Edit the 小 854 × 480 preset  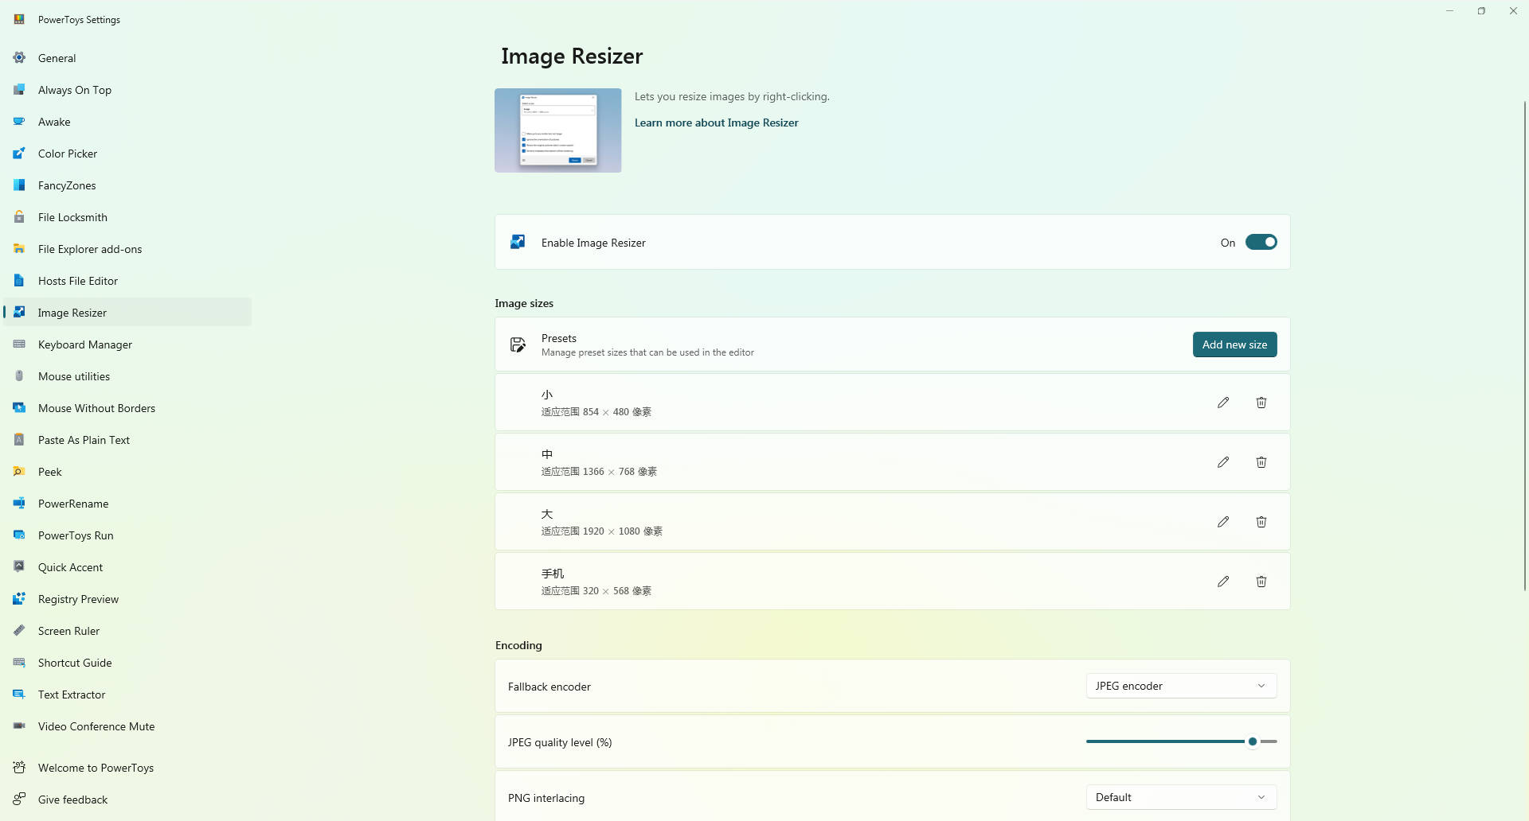[x=1222, y=403]
